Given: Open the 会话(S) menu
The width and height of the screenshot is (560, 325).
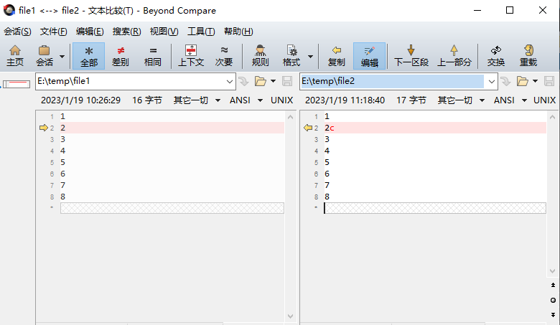Looking at the screenshot, I should [x=17, y=32].
